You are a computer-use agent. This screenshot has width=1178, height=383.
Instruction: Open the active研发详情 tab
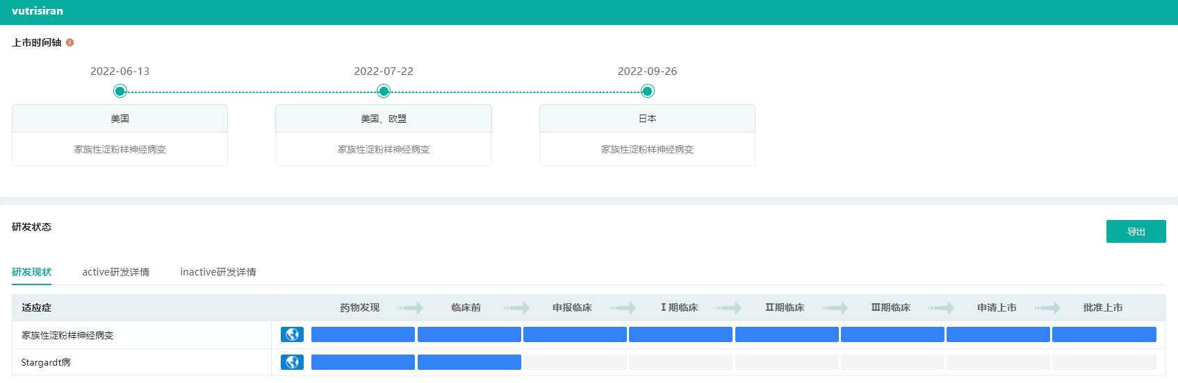115,272
